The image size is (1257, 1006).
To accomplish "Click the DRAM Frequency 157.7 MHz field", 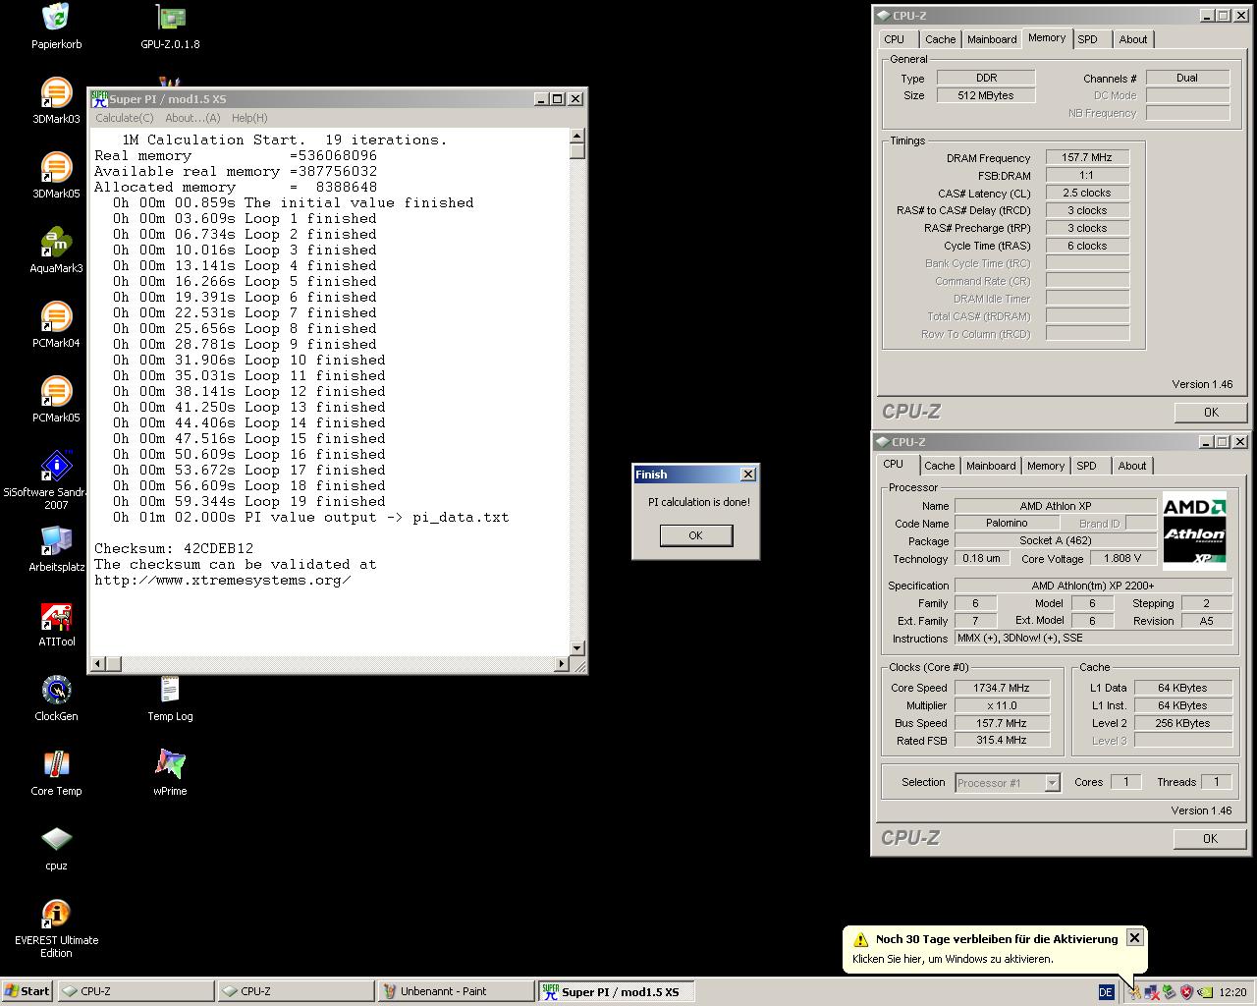I will pyautogui.click(x=1087, y=157).
